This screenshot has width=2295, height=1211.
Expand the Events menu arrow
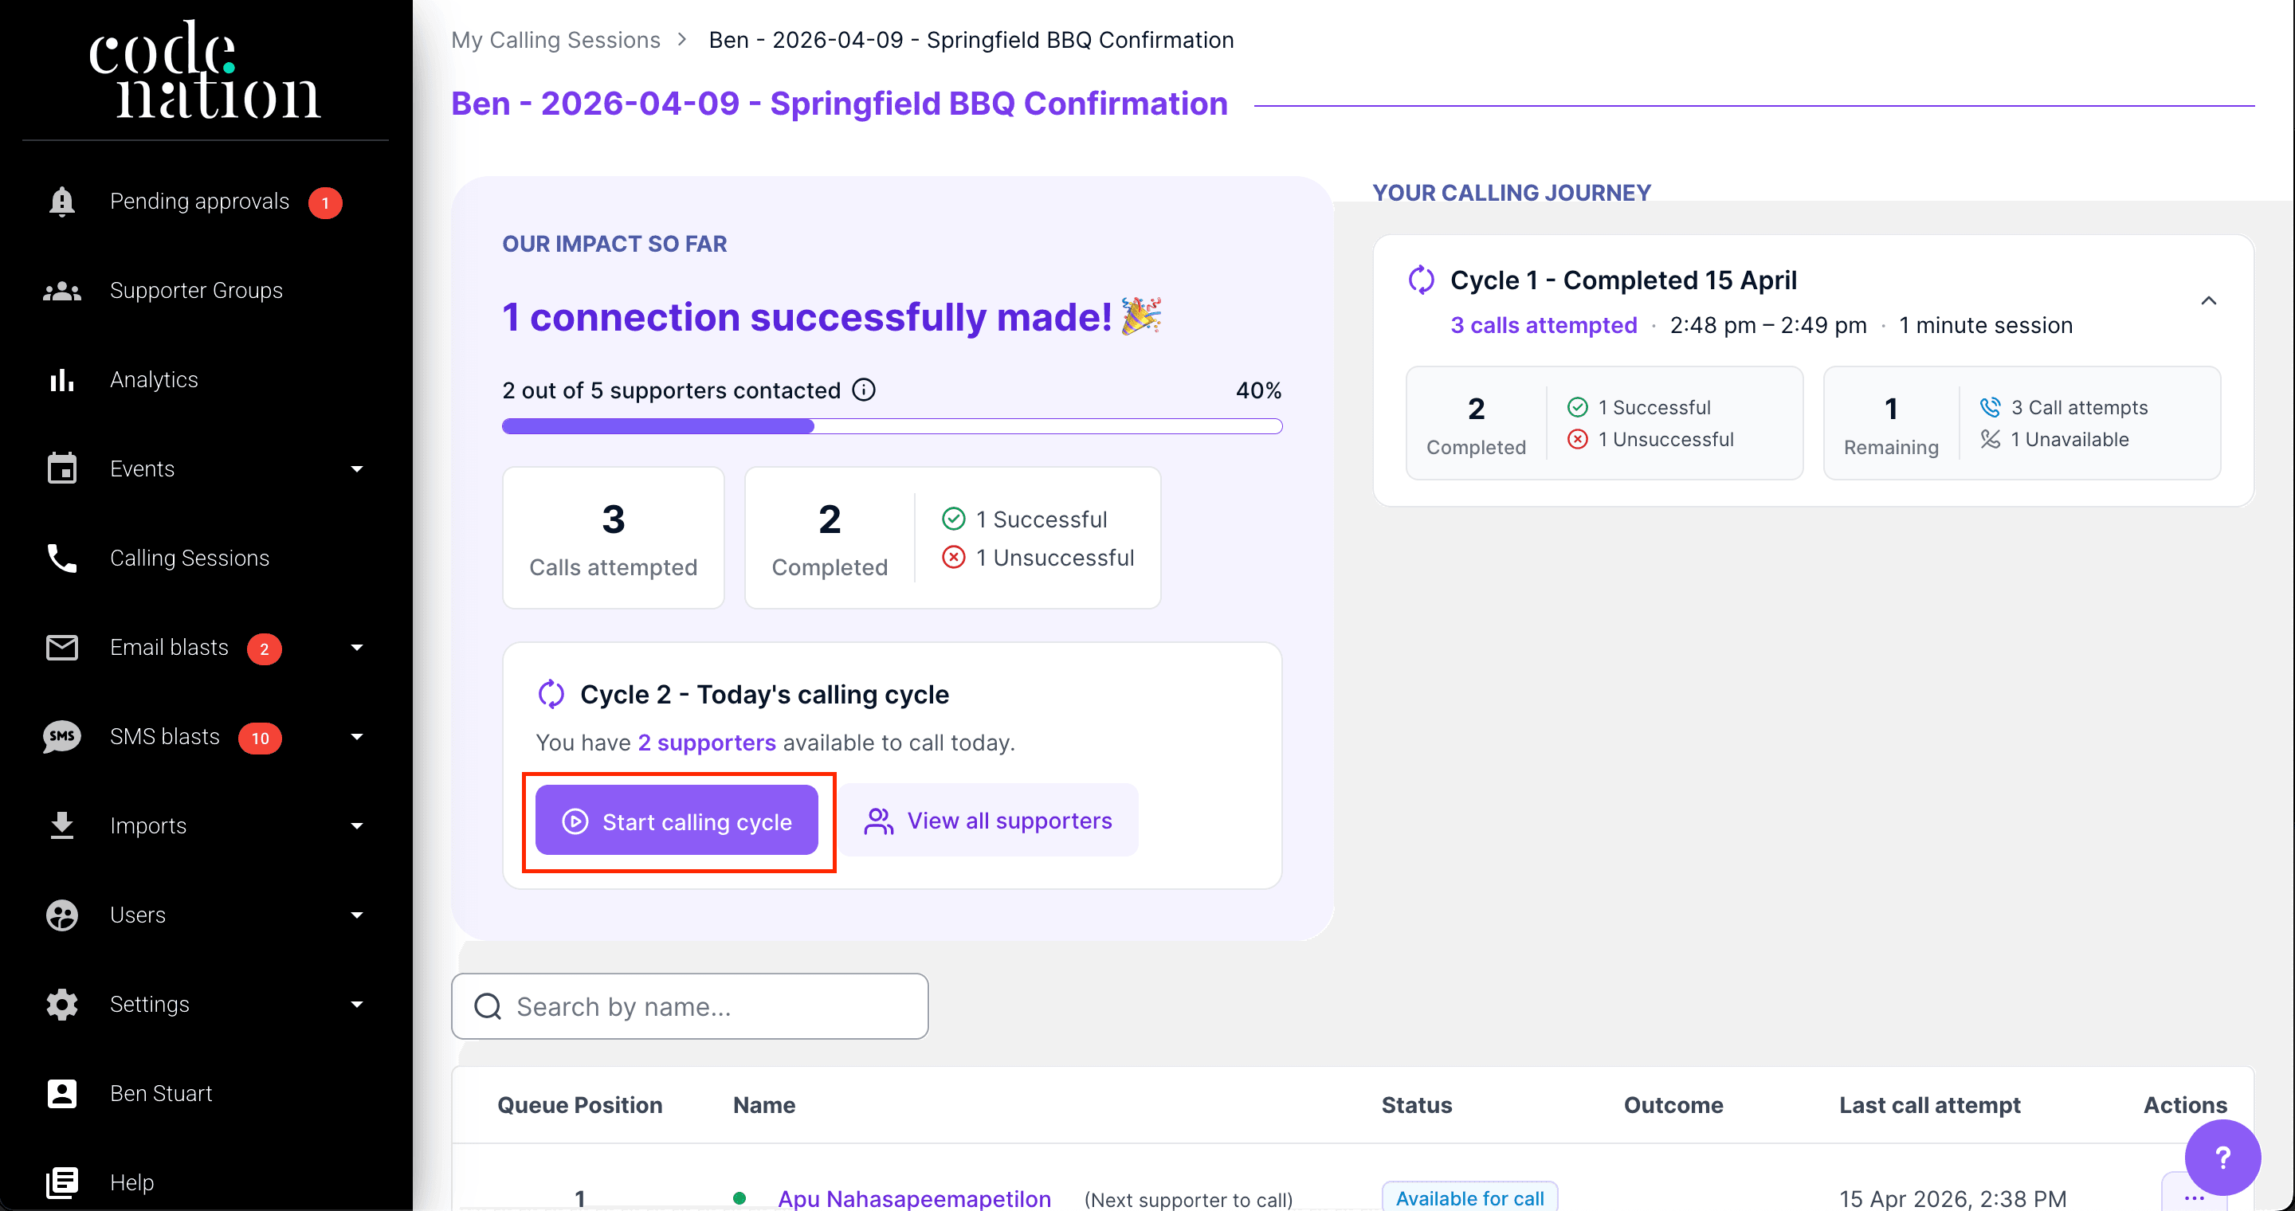click(357, 469)
